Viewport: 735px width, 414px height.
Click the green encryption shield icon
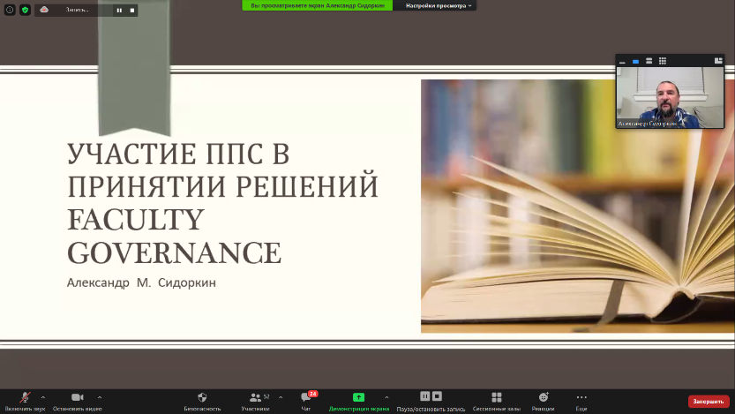[25, 10]
